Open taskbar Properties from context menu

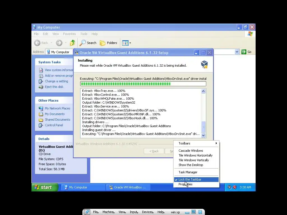click(x=196, y=184)
